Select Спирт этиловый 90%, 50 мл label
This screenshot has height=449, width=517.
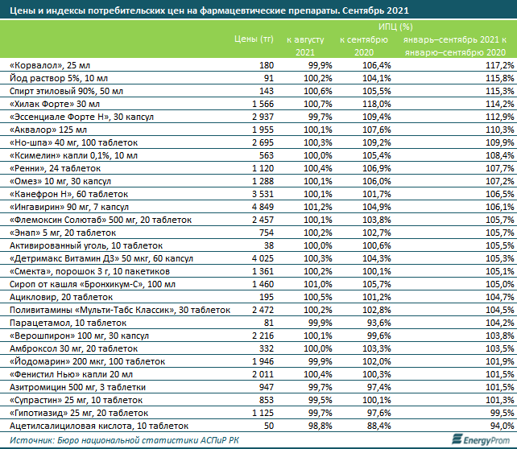[66, 91]
